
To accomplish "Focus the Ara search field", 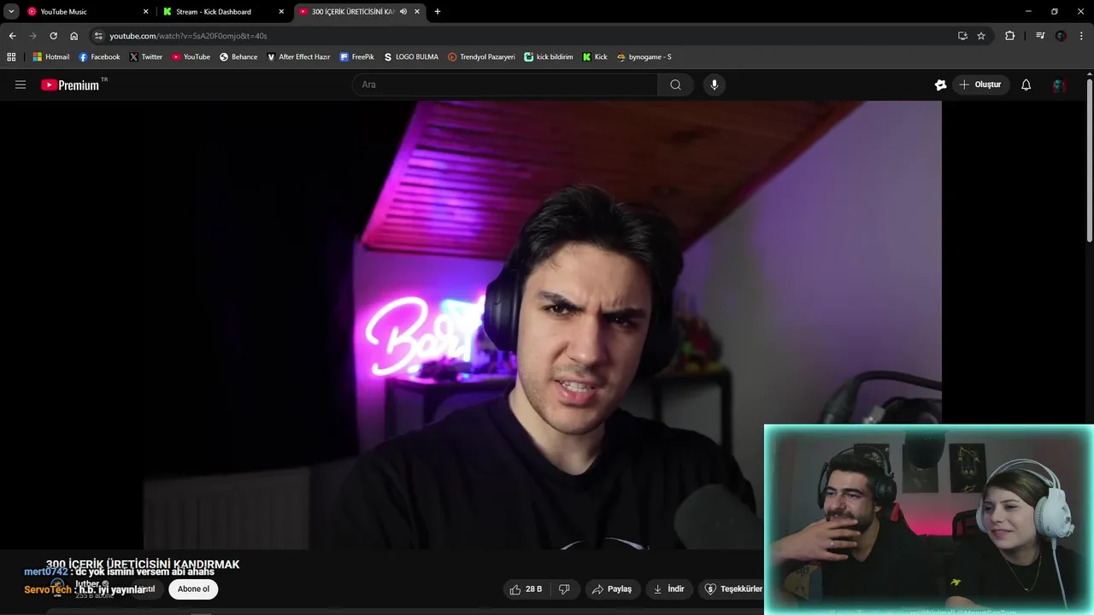I will click(x=505, y=85).
